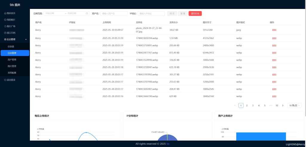
Task: Delete the 1748433524996.webp log row
Action: pyautogui.click(x=274, y=60)
